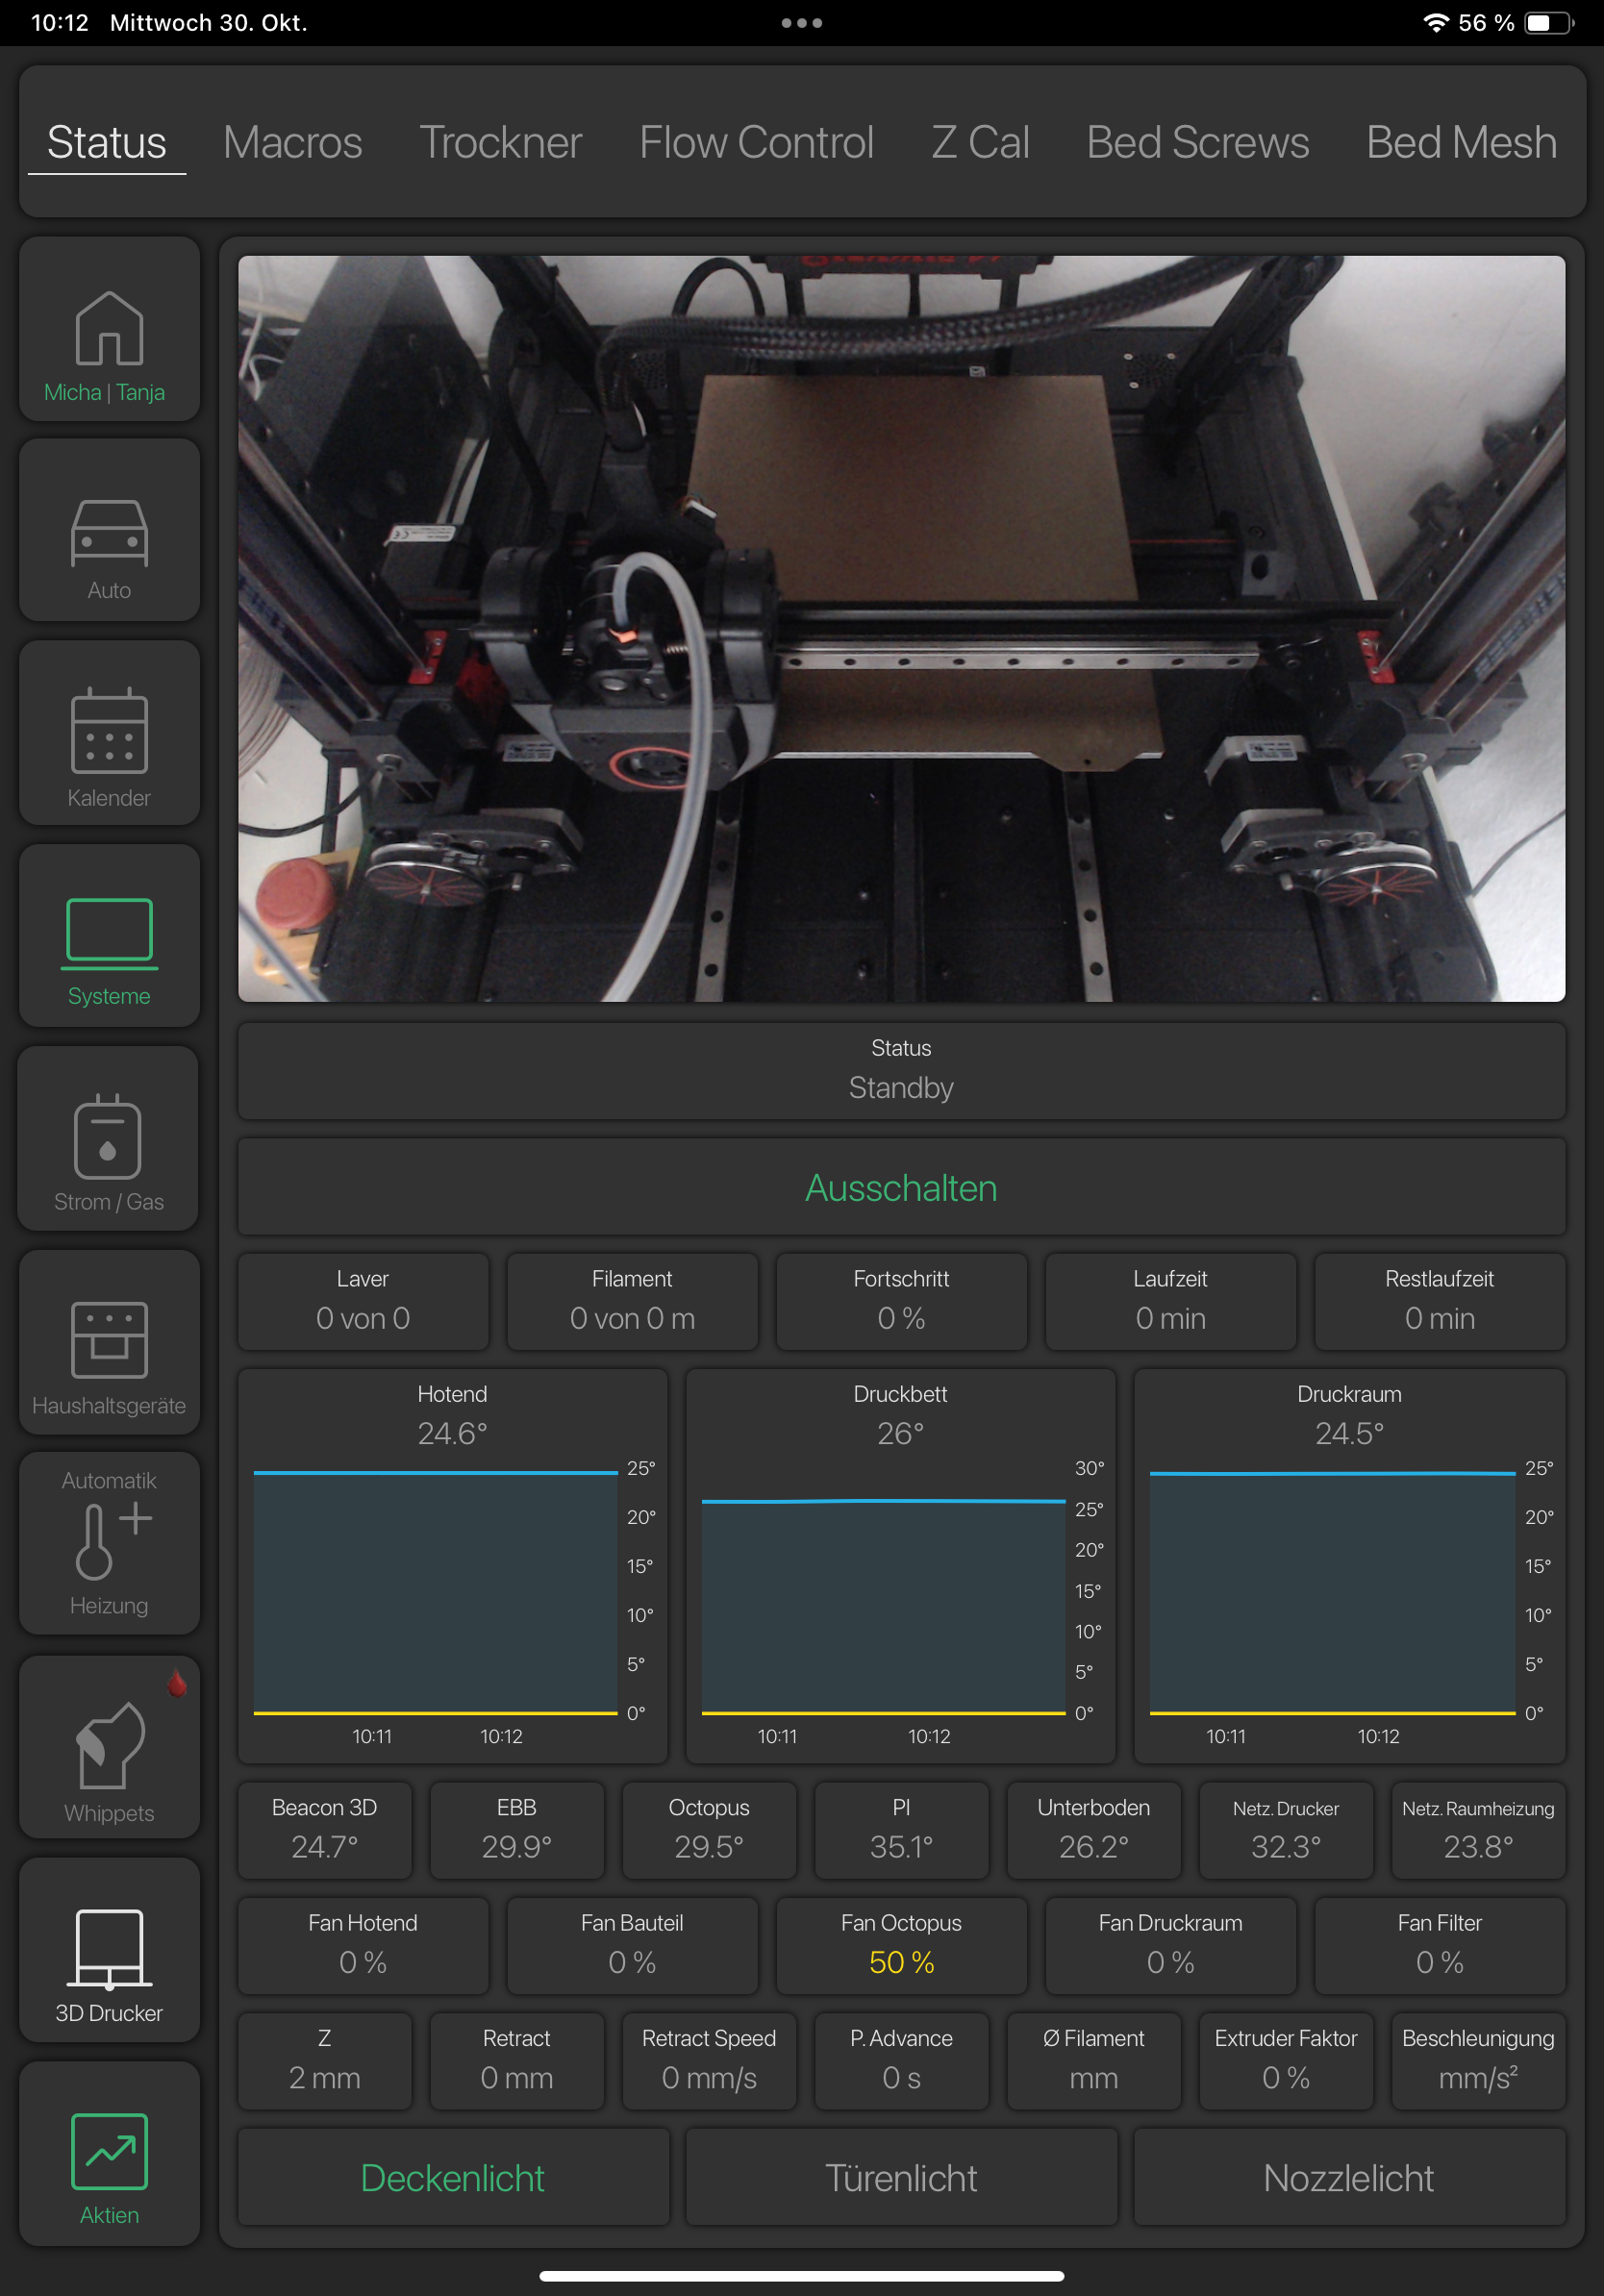Image resolution: width=1604 pixels, height=2296 pixels.
Task: Switch to the Status tab
Action: (107, 142)
